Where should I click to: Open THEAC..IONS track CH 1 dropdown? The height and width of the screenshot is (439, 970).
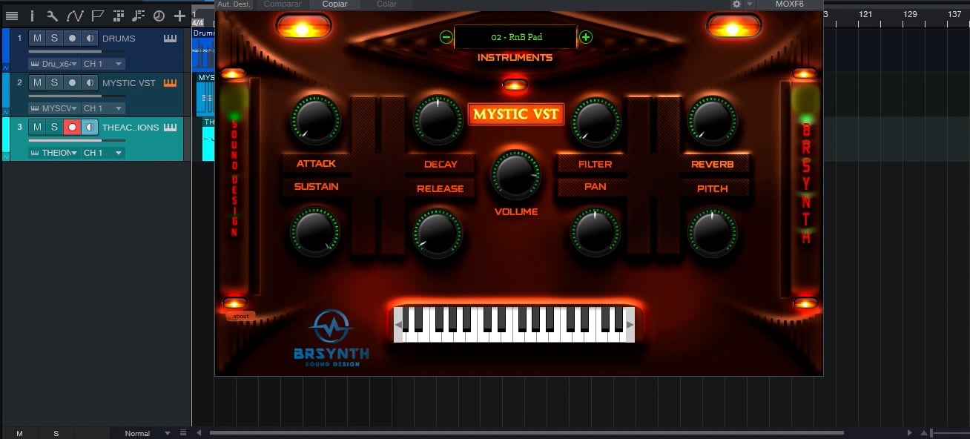coord(103,153)
